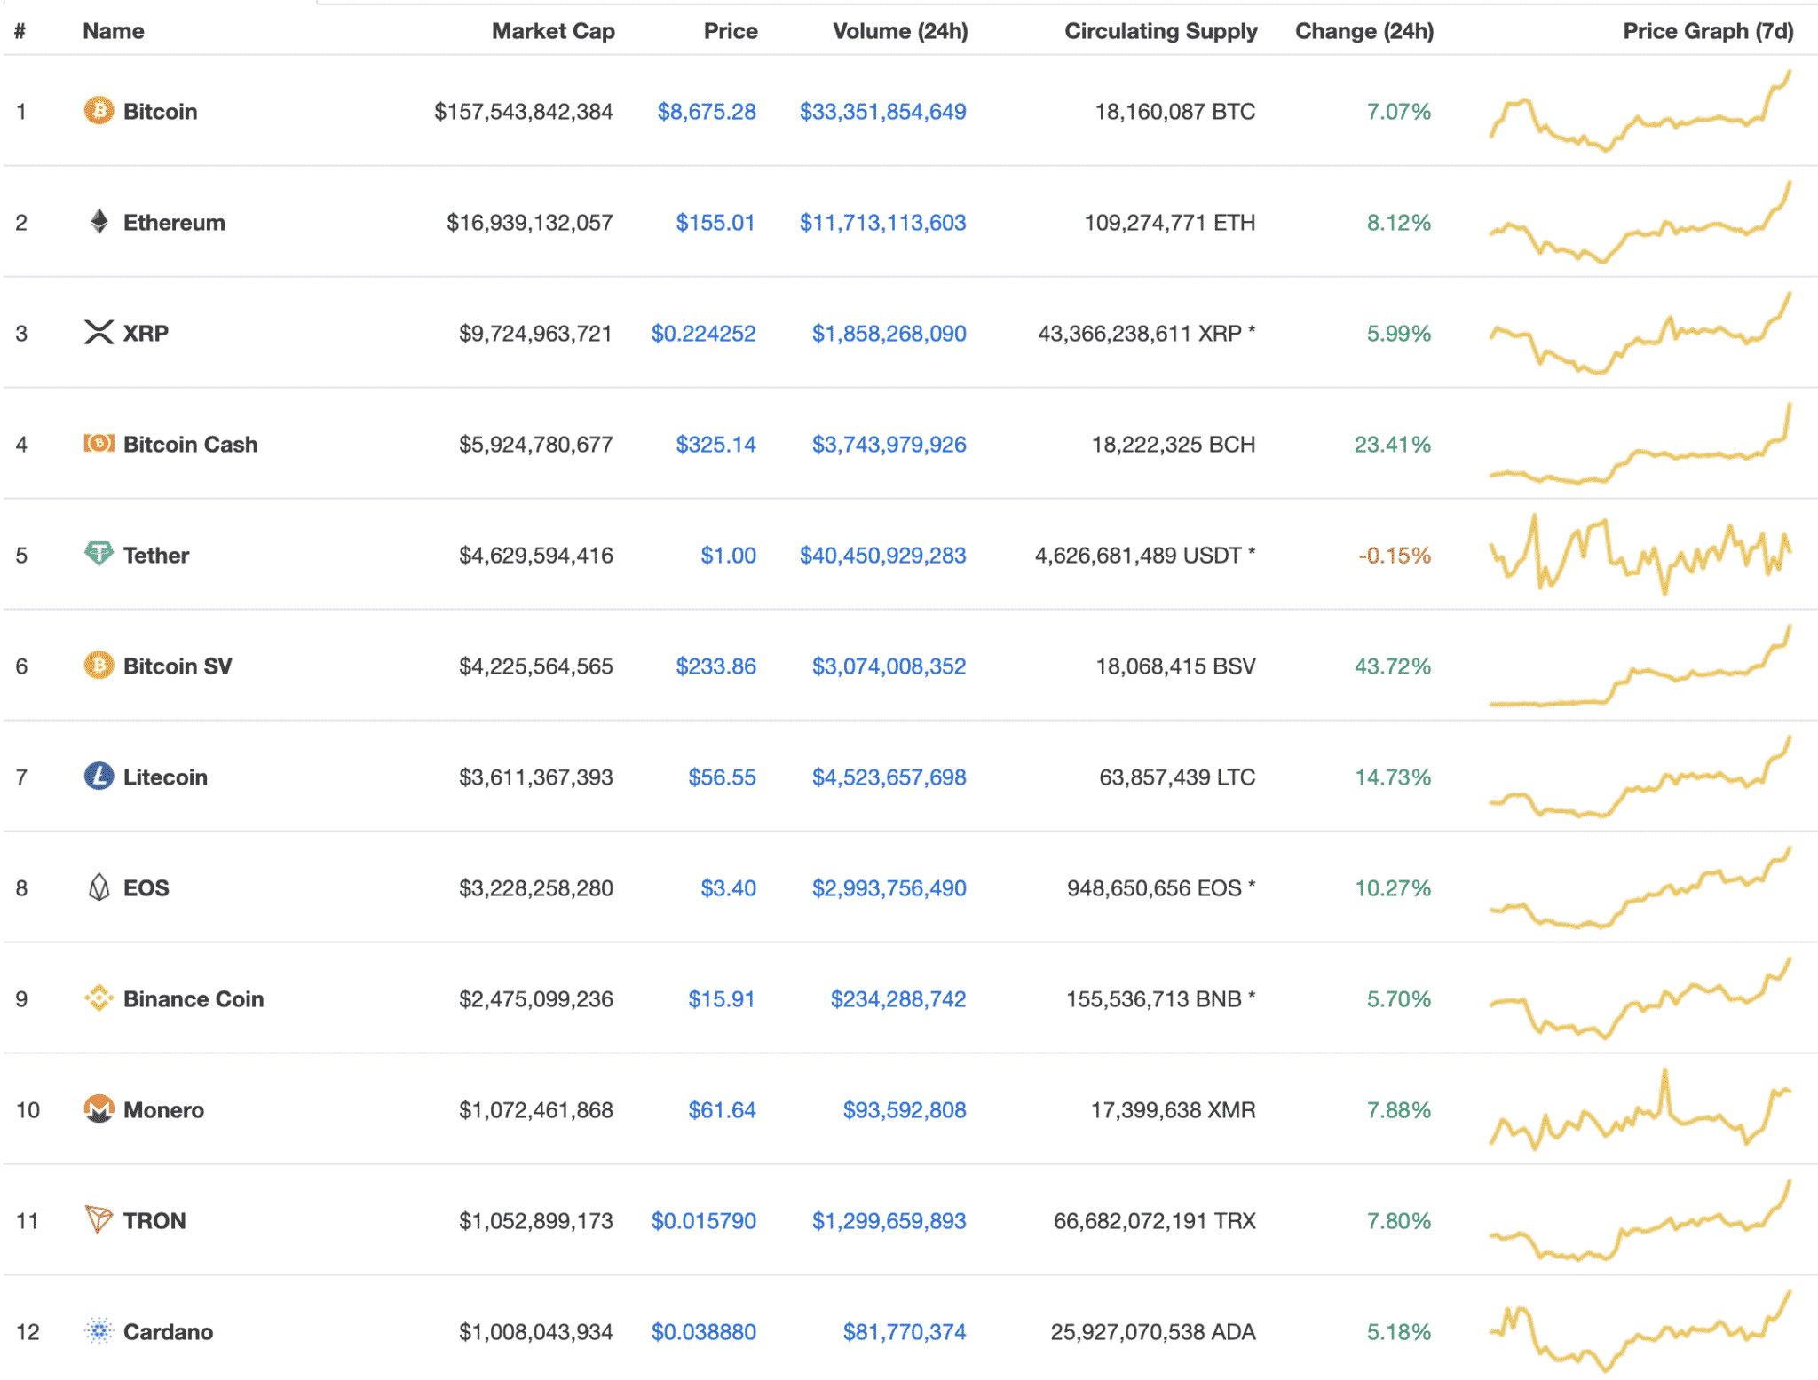Click EOS volume $2,993,756,490
Image resolution: width=1818 pixels, height=1380 pixels.
point(889,887)
